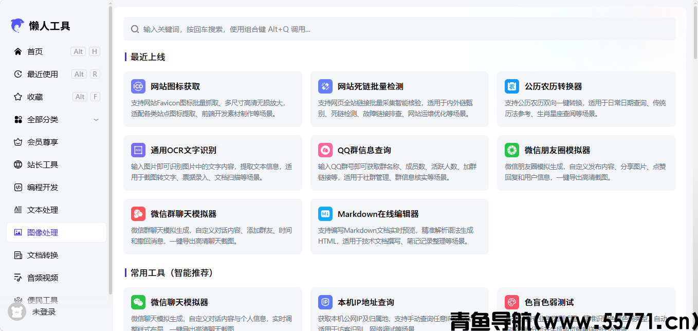Open the 公历农历转换器 tool title
This screenshot has height=331, width=698.
point(553,86)
